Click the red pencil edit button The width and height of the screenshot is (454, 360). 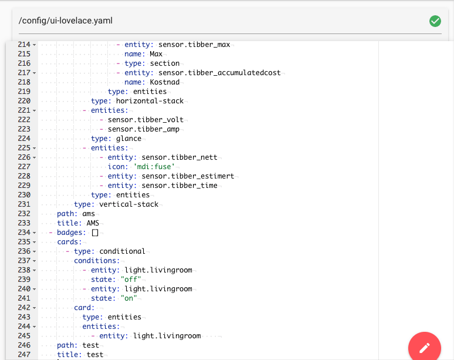(425, 348)
